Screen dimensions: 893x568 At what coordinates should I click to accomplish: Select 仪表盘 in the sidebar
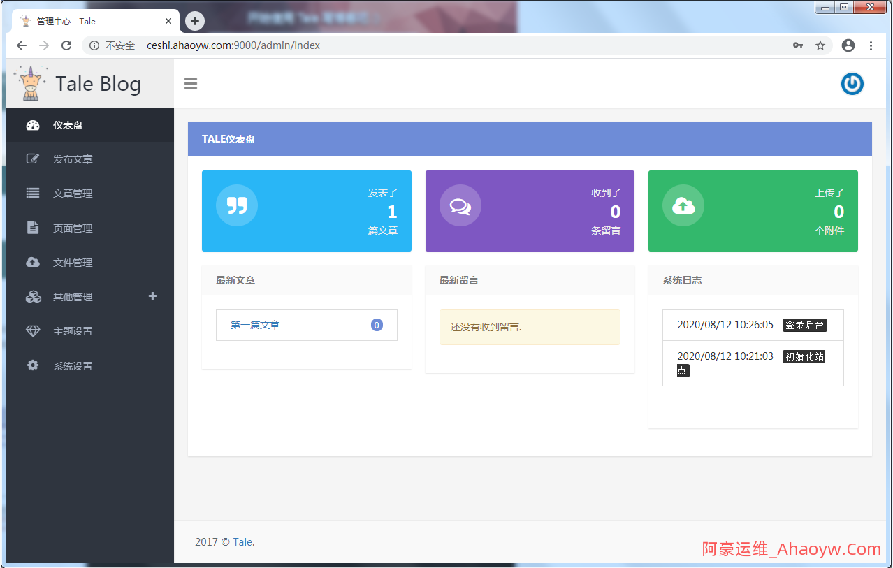pyautogui.click(x=68, y=125)
